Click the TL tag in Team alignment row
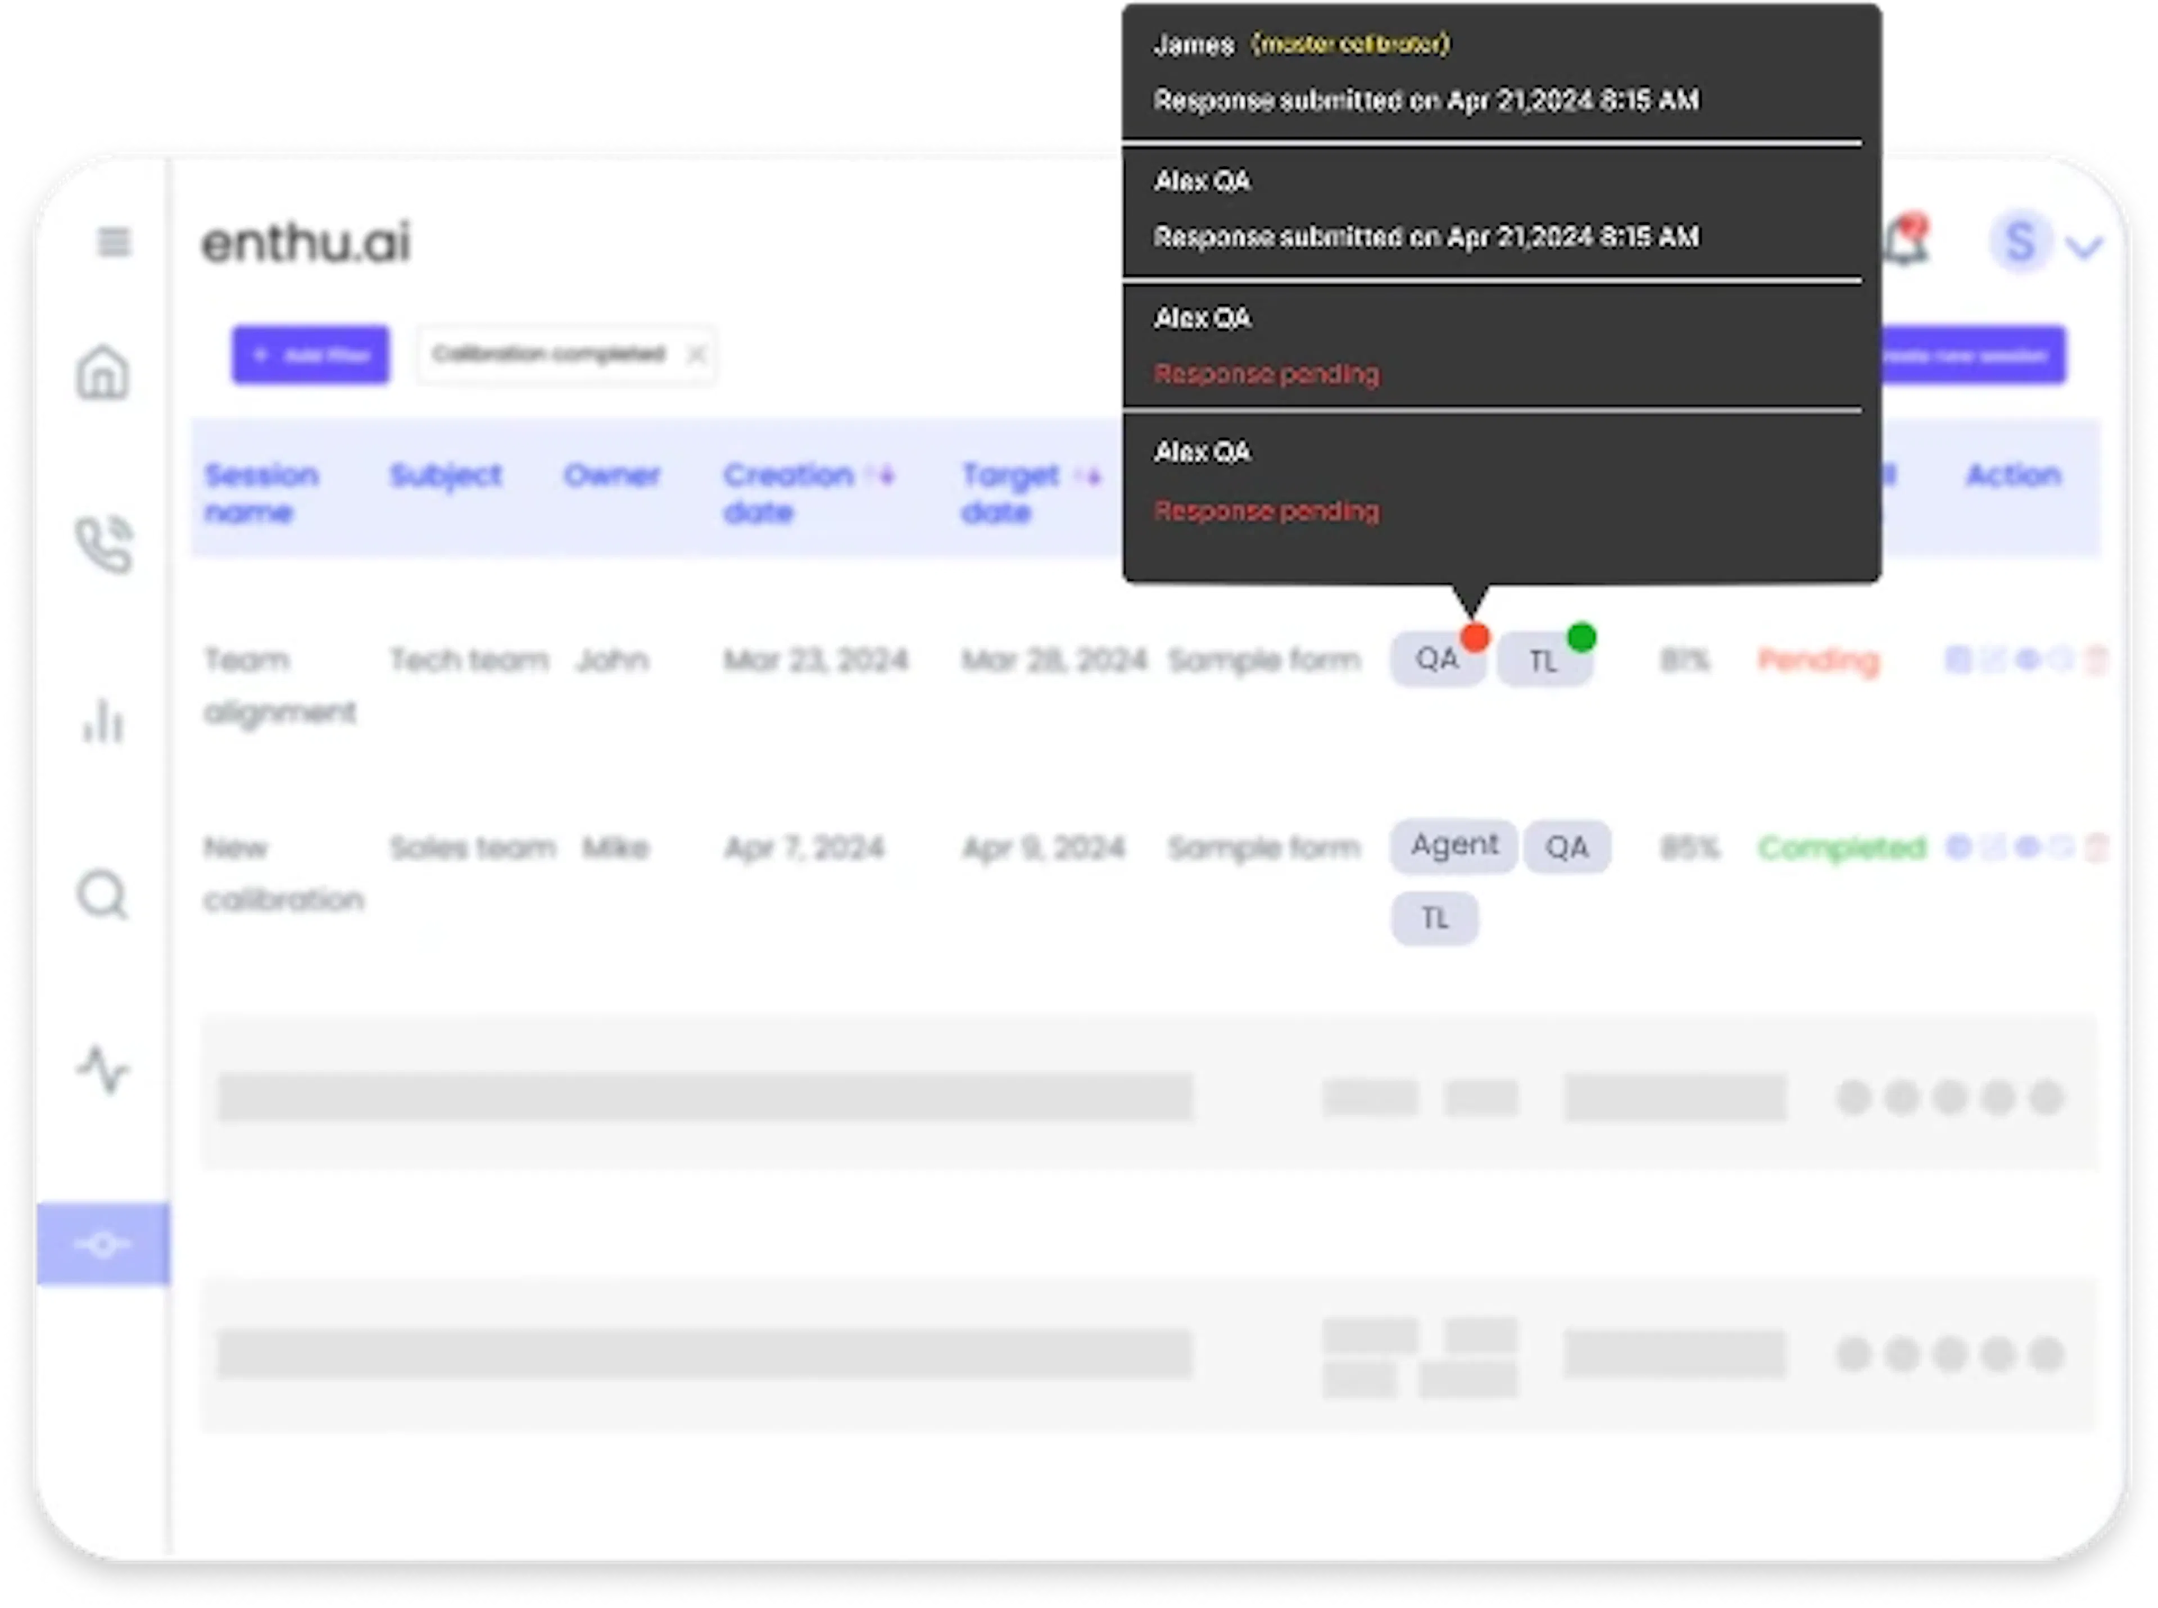2158x1608 pixels. click(1544, 661)
